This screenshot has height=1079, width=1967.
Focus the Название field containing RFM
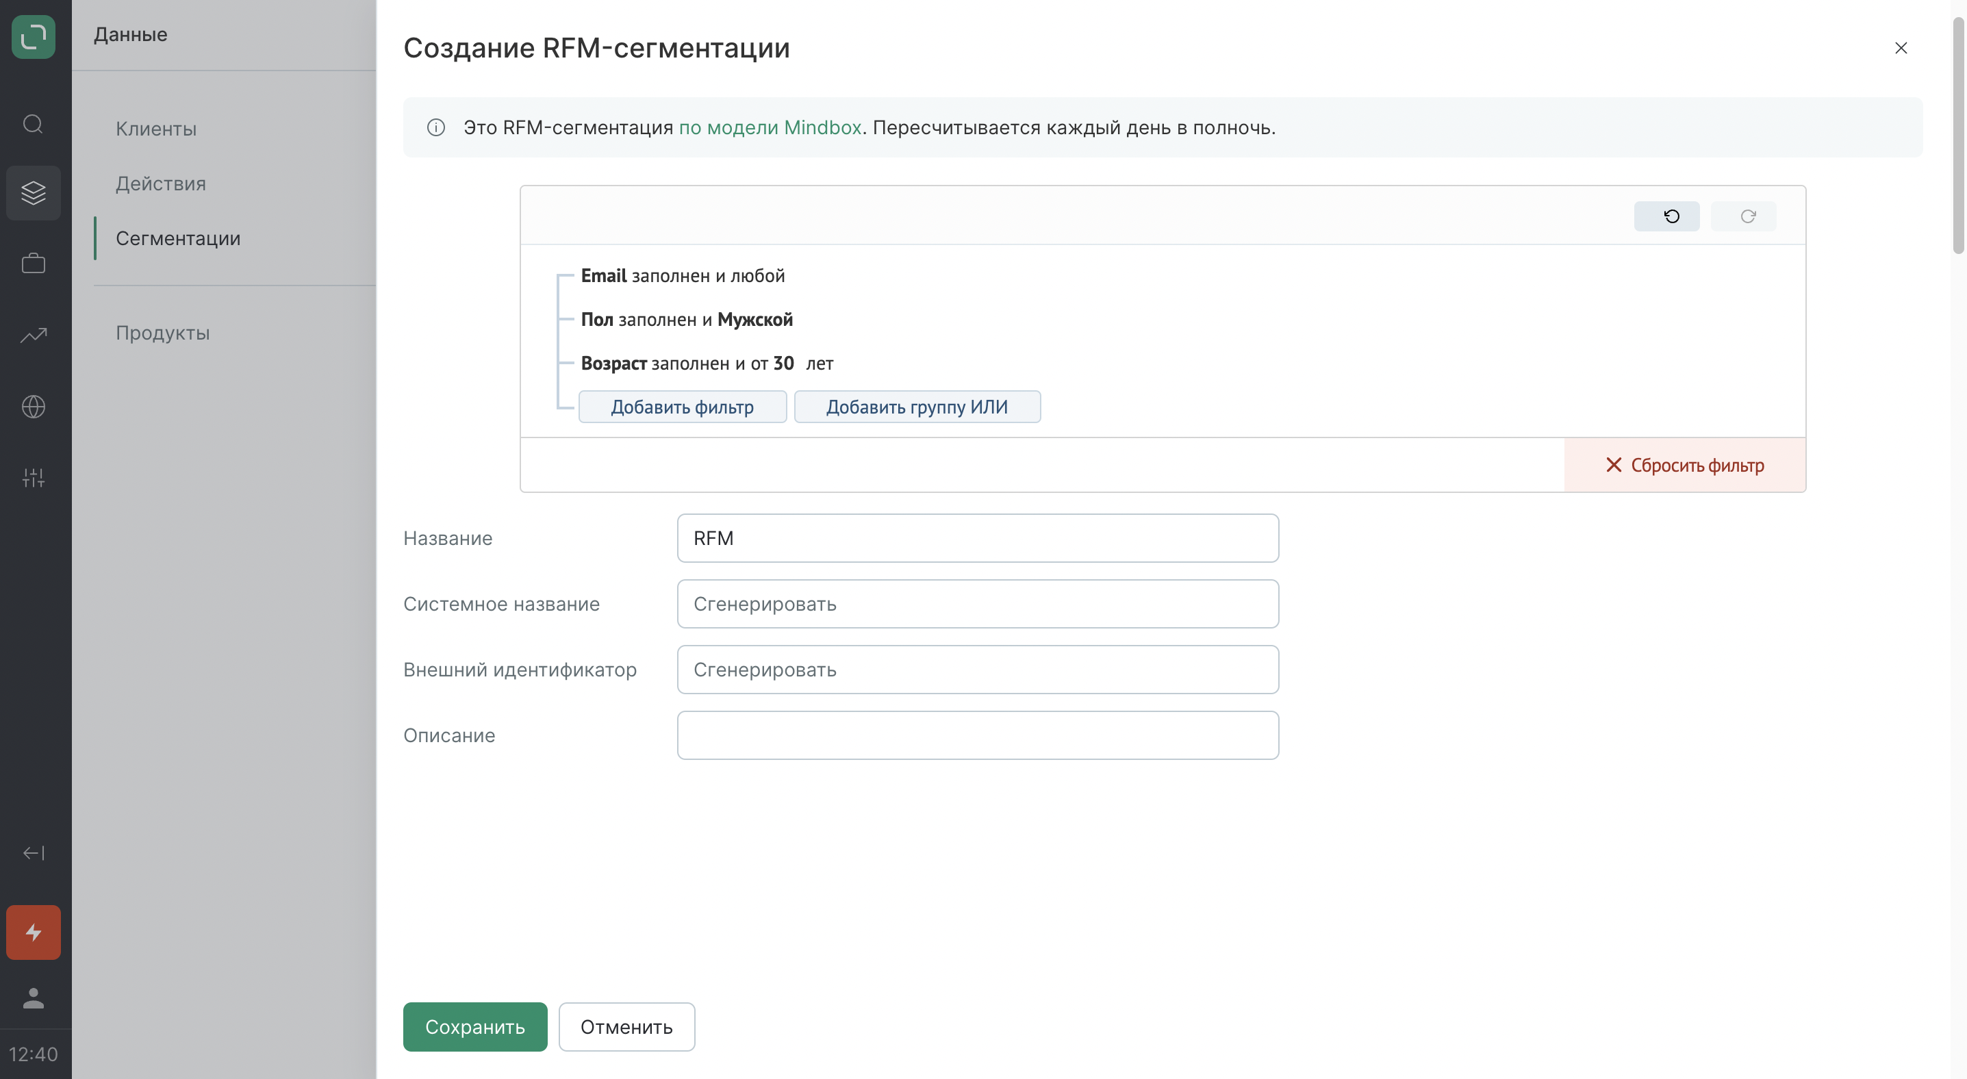pos(978,538)
